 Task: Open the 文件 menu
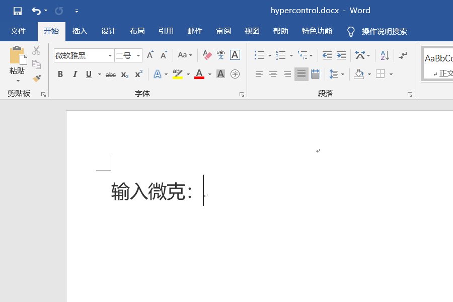coord(19,31)
